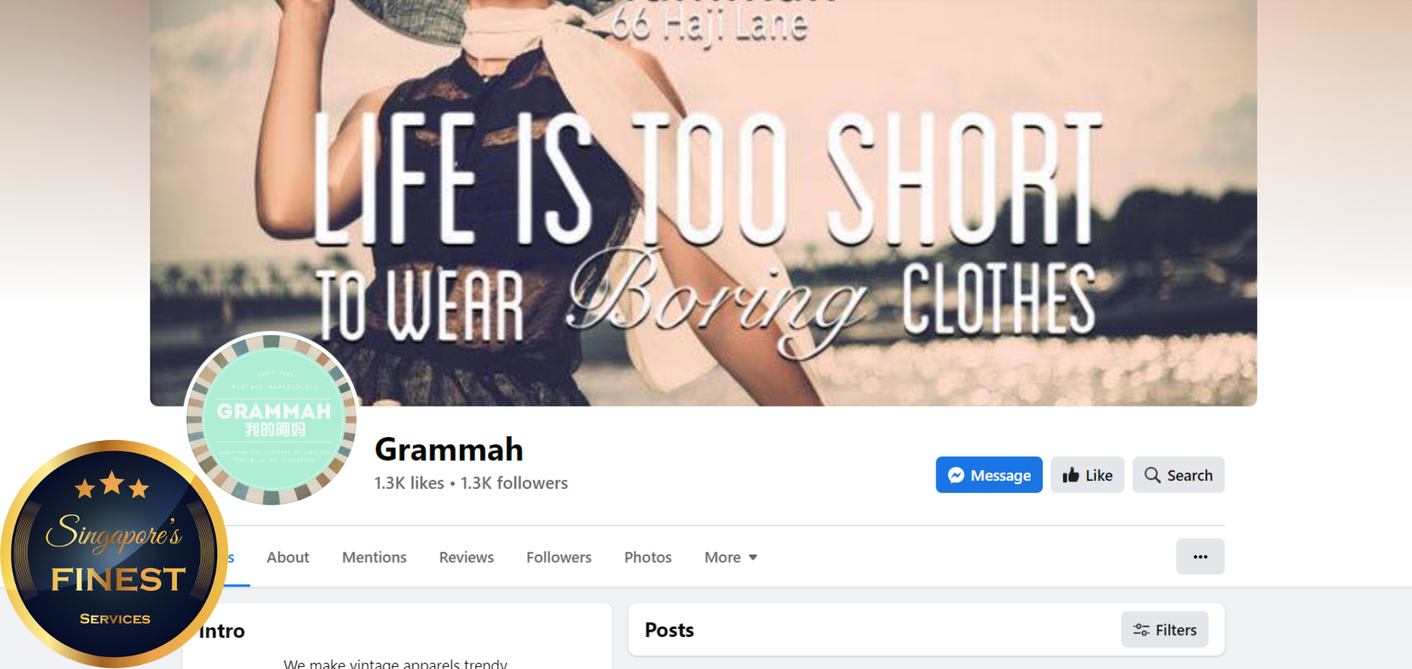Send a message with Message button
Image resolution: width=1412 pixels, height=669 pixels.
click(x=989, y=475)
